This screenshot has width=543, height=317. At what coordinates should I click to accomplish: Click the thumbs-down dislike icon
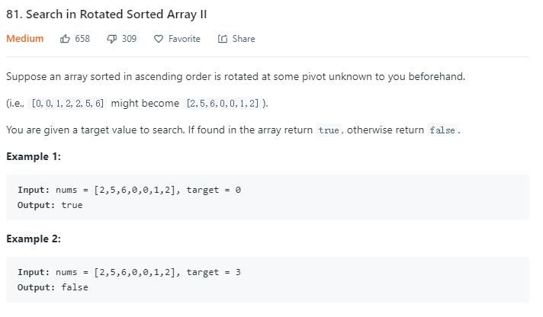111,39
